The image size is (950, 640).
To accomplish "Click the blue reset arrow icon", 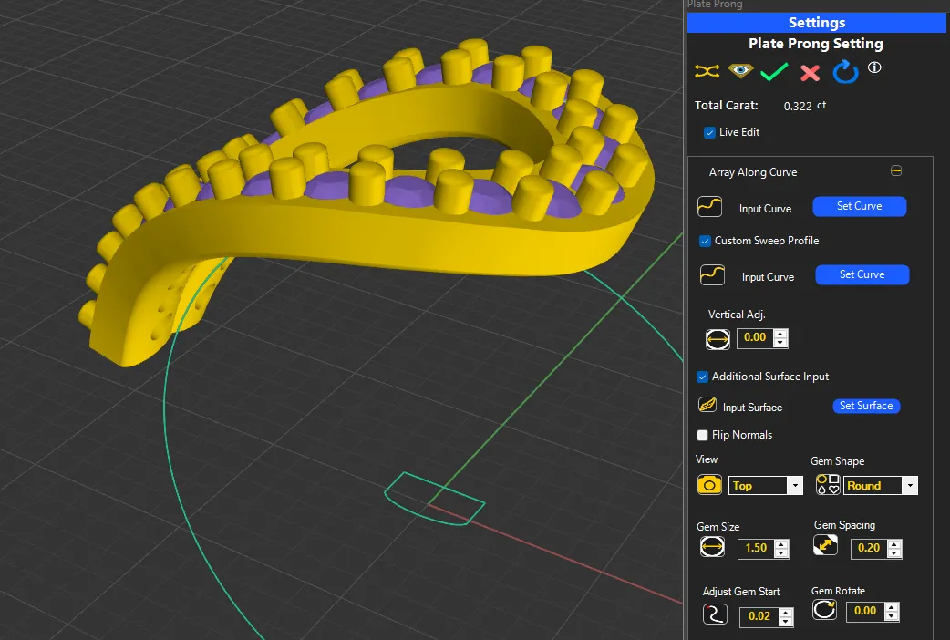I will (845, 72).
